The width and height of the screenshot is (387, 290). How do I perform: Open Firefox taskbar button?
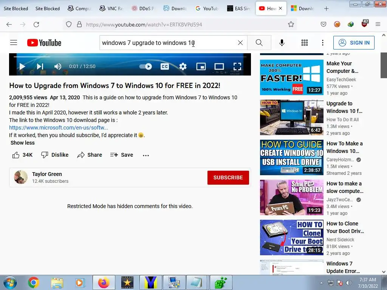click(x=104, y=282)
